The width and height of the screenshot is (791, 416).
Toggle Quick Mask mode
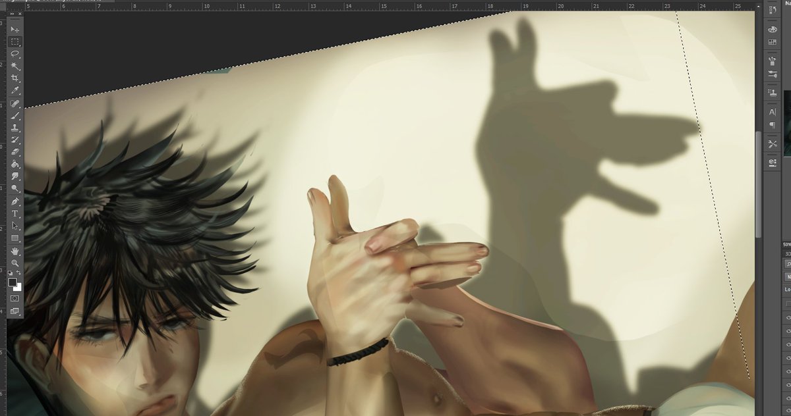(15, 299)
